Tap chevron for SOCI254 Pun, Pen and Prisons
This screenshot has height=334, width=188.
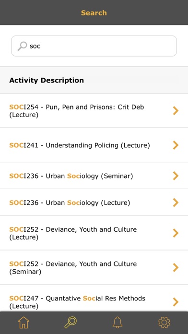(x=176, y=111)
